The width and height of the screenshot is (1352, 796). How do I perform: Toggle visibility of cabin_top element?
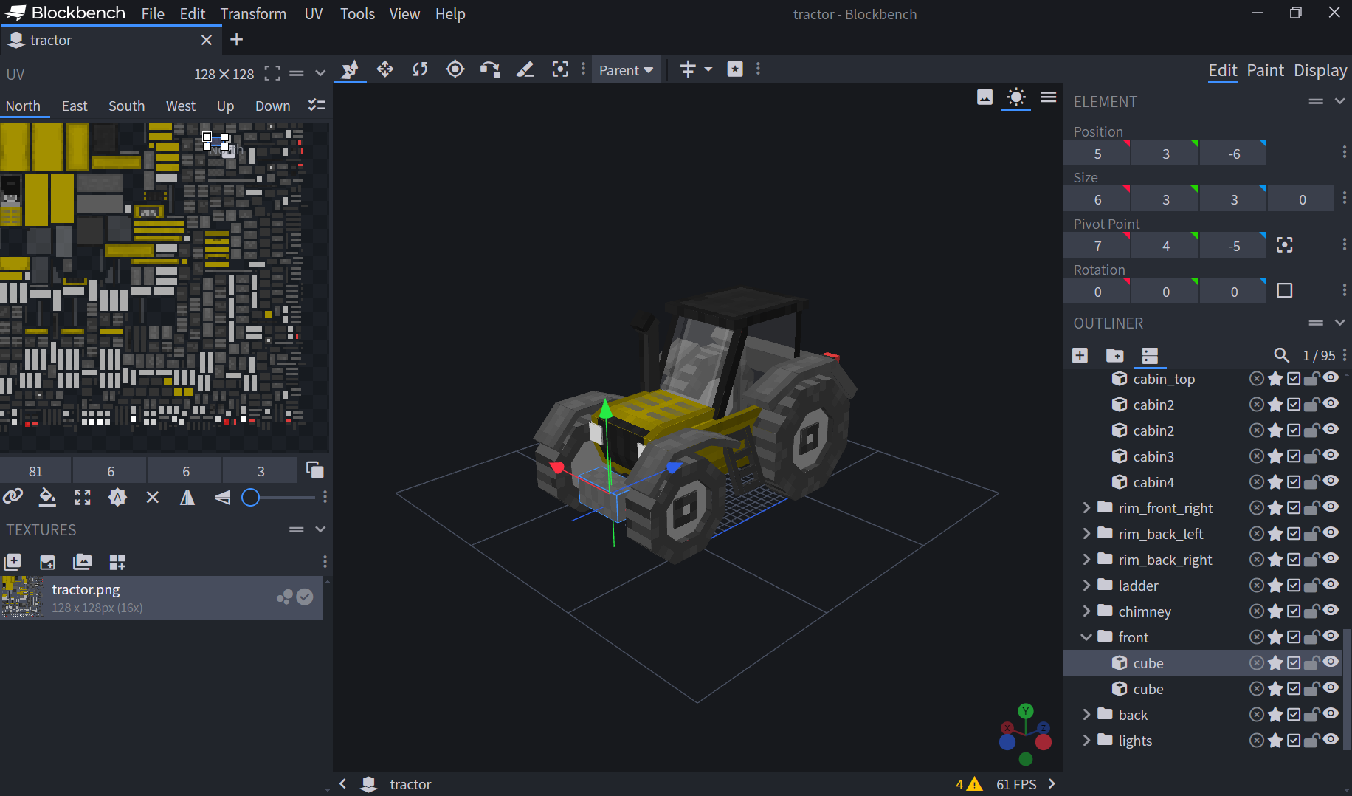[x=1331, y=379]
